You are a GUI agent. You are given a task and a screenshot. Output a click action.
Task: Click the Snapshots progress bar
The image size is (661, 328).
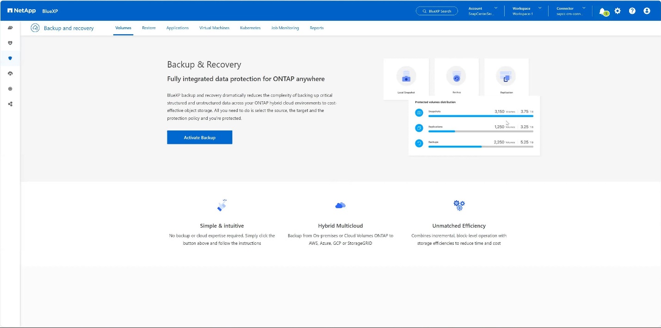[481, 116]
